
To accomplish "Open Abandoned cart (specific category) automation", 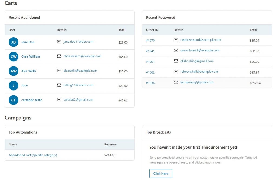I will (x=33, y=155).
